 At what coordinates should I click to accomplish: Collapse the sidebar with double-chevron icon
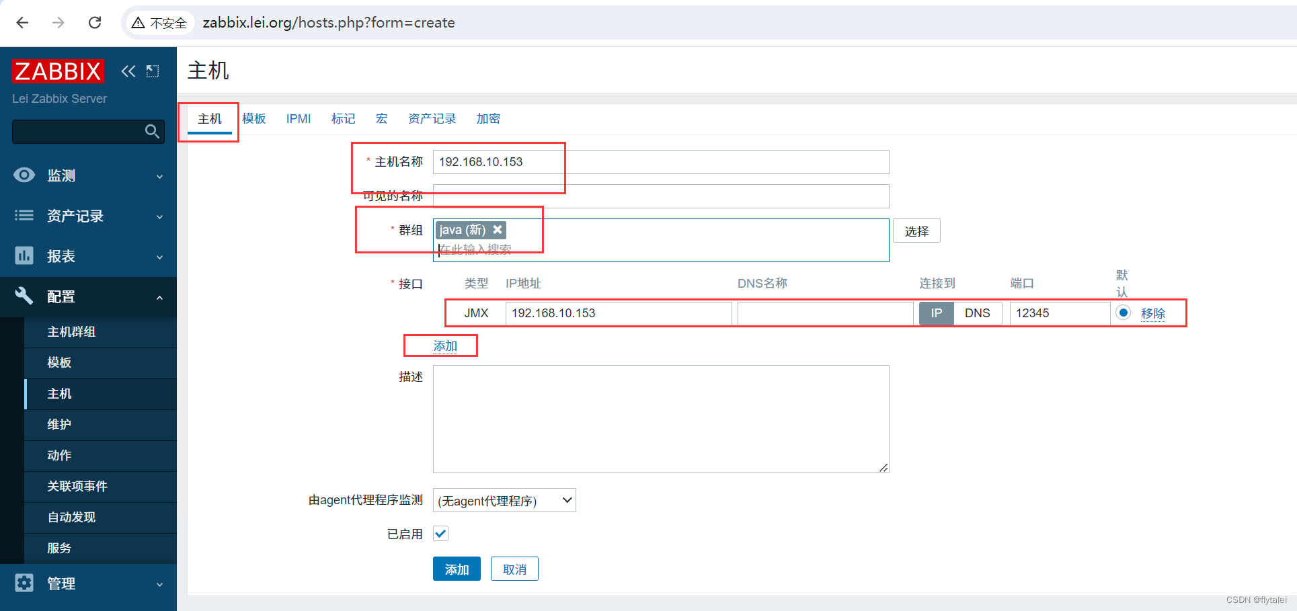[128, 71]
